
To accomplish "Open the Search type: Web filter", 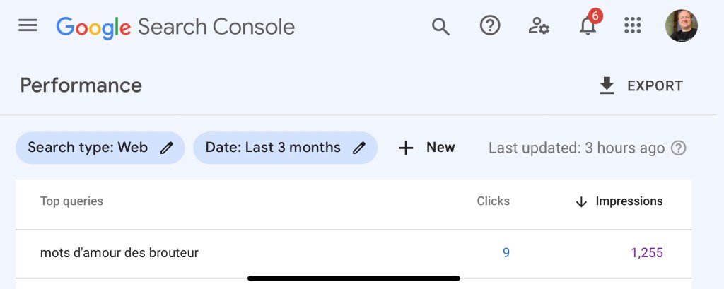I will tap(88, 148).
